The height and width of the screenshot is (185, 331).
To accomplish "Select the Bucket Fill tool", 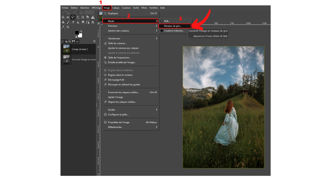I will (63, 22).
